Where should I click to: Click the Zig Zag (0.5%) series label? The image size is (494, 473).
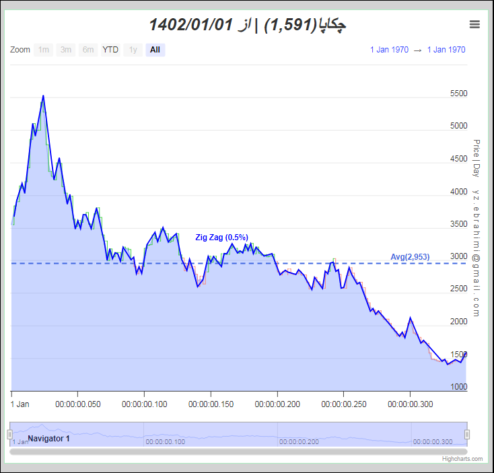point(222,238)
